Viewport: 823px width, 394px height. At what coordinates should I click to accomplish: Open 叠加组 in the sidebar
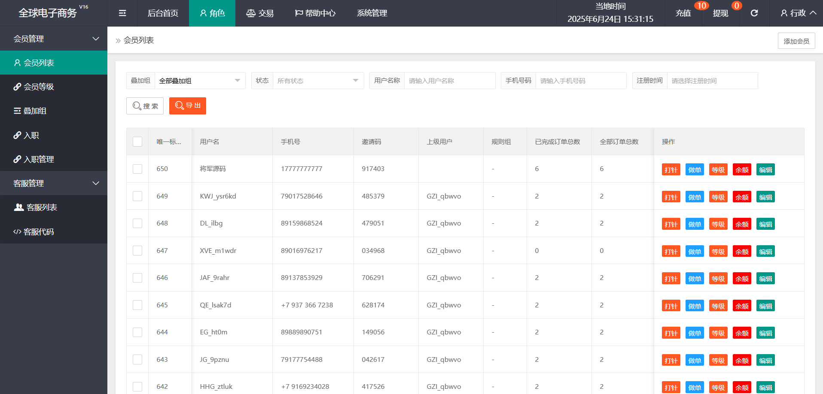click(54, 111)
